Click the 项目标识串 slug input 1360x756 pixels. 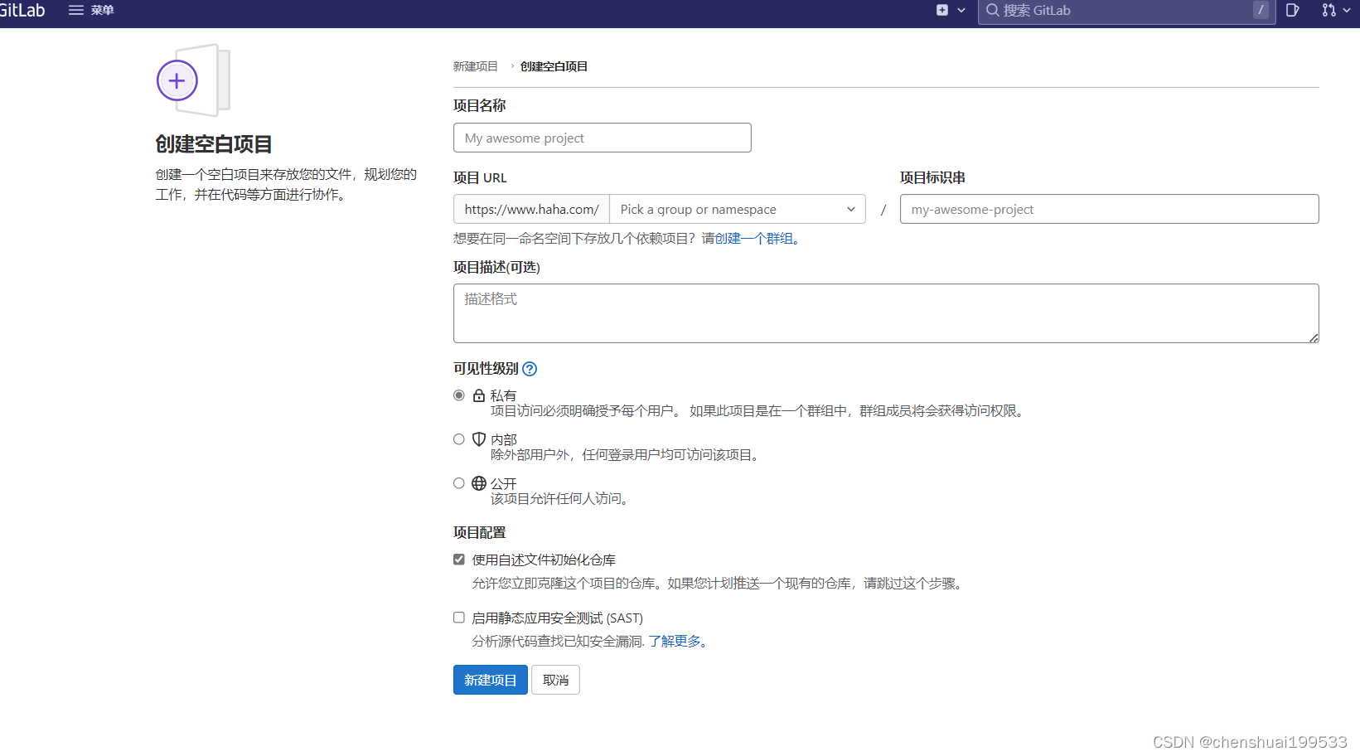point(1109,209)
